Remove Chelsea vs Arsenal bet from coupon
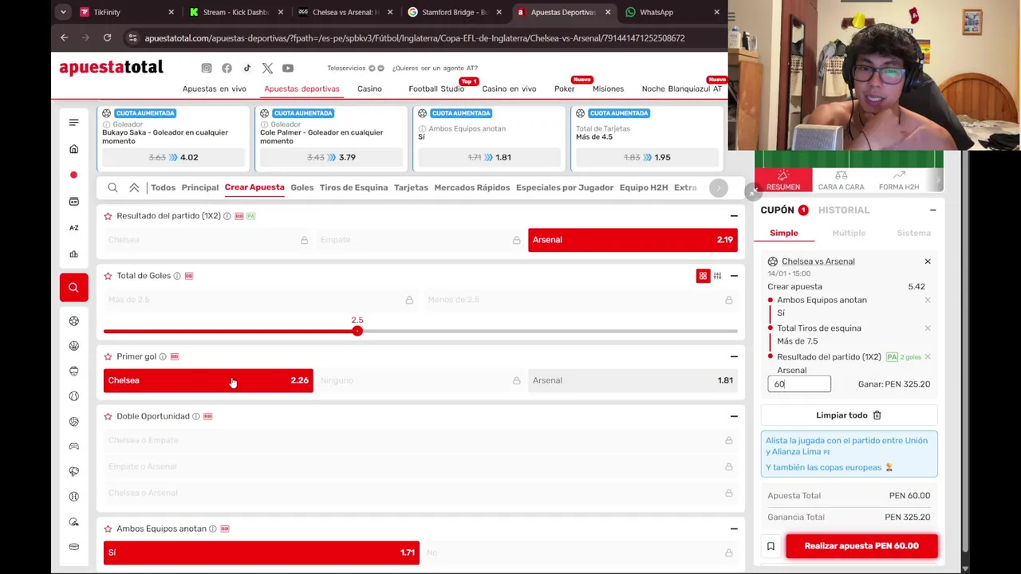This screenshot has width=1021, height=574. [928, 261]
